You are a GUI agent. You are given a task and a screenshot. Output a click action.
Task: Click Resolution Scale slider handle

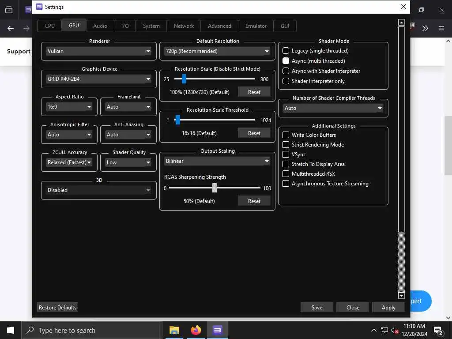click(x=184, y=79)
